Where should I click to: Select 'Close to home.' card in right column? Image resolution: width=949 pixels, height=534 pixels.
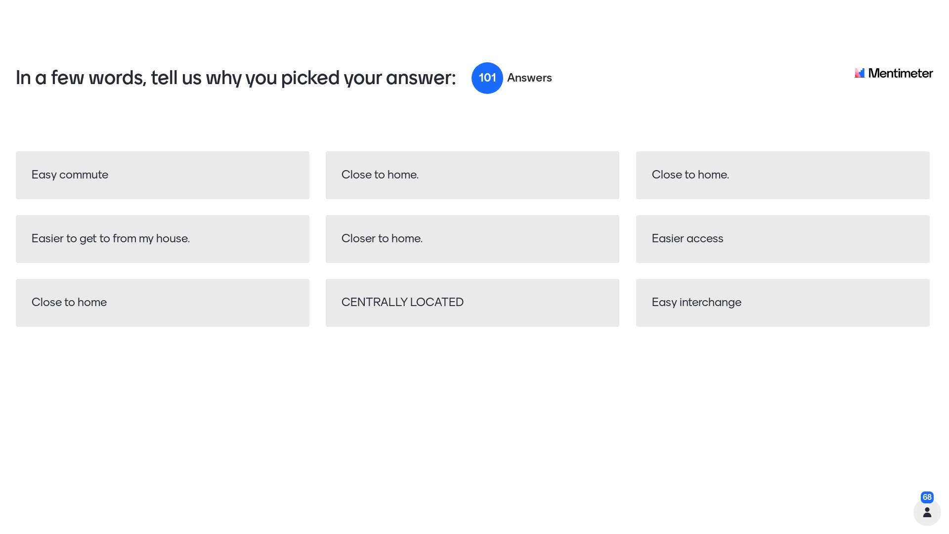tap(782, 175)
